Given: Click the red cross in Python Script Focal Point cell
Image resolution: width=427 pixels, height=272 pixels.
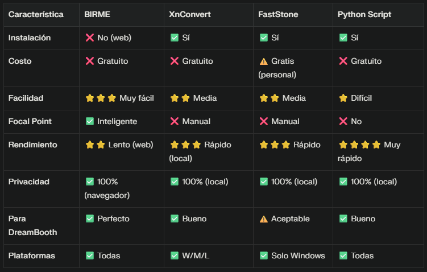Looking at the screenshot, I should click(x=343, y=121).
